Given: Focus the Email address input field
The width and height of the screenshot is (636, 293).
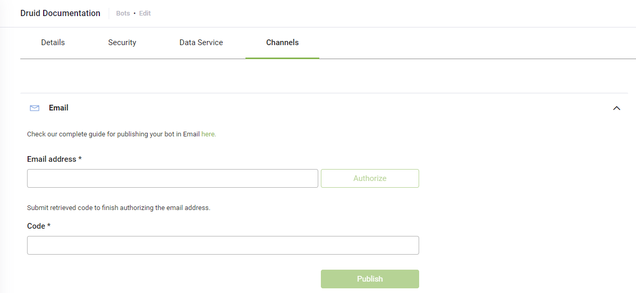Looking at the screenshot, I should coord(172,178).
